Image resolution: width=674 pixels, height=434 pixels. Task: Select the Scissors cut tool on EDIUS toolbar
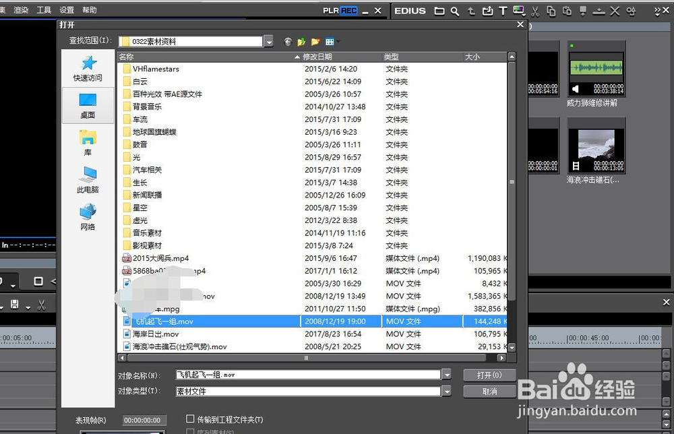(534, 11)
